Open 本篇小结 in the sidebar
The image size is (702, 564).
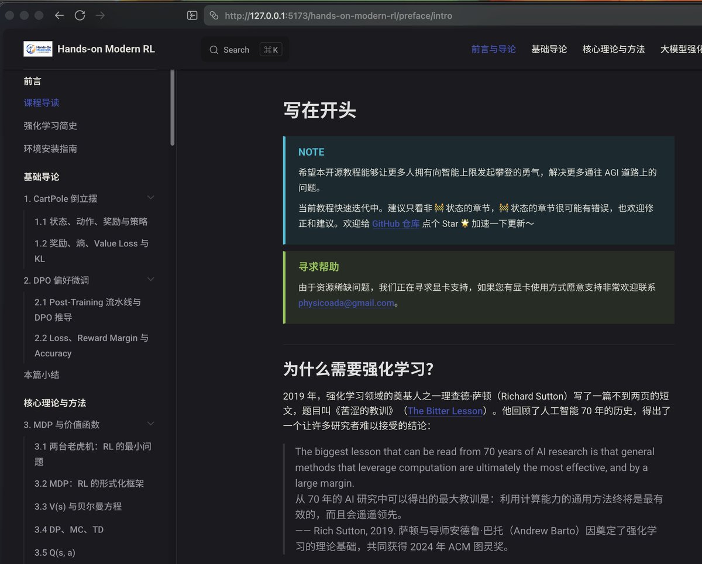(x=42, y=375)
